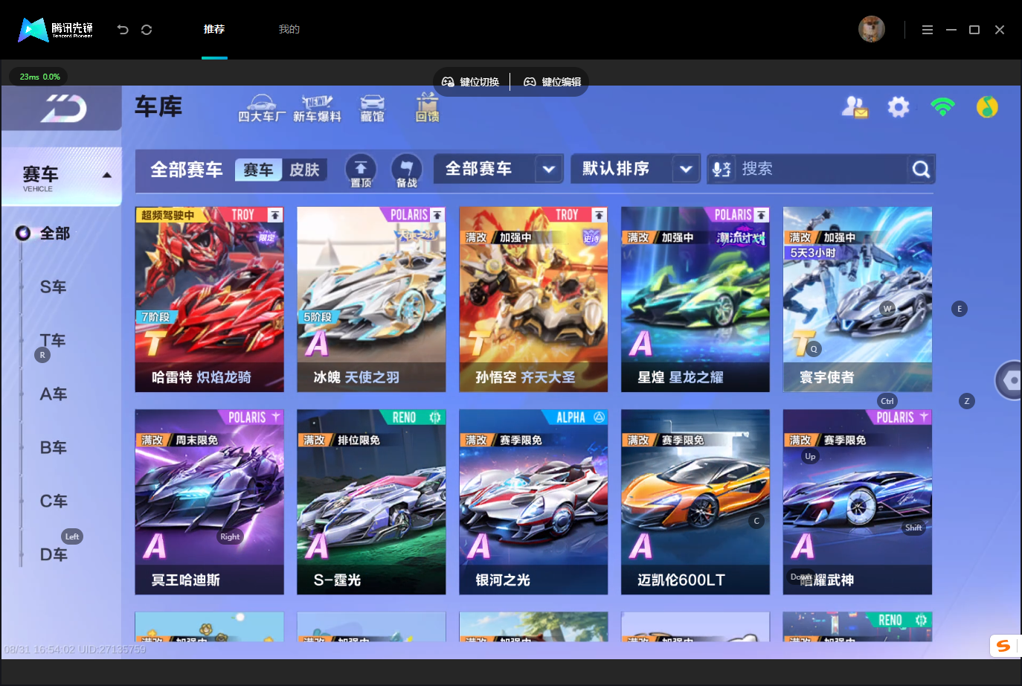Select the S车 category
This screenshot has height=686, width=1022.
pos(53,287)
